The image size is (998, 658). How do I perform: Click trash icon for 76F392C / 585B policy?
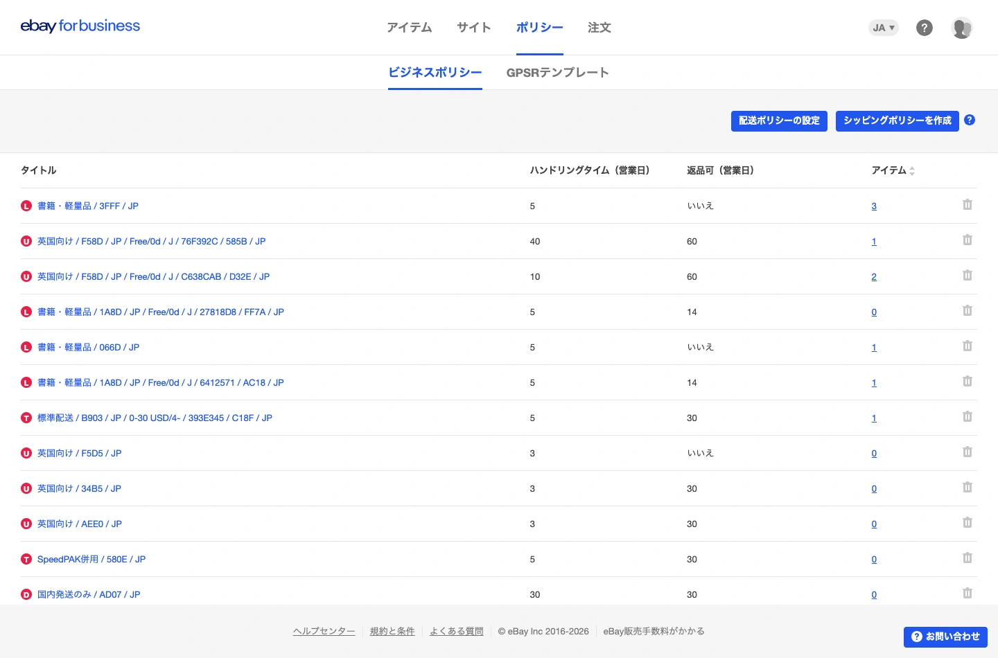point(968,240)
